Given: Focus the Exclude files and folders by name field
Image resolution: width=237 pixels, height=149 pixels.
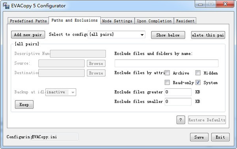Looking at the screenshot, I should [x=166, y=63].
